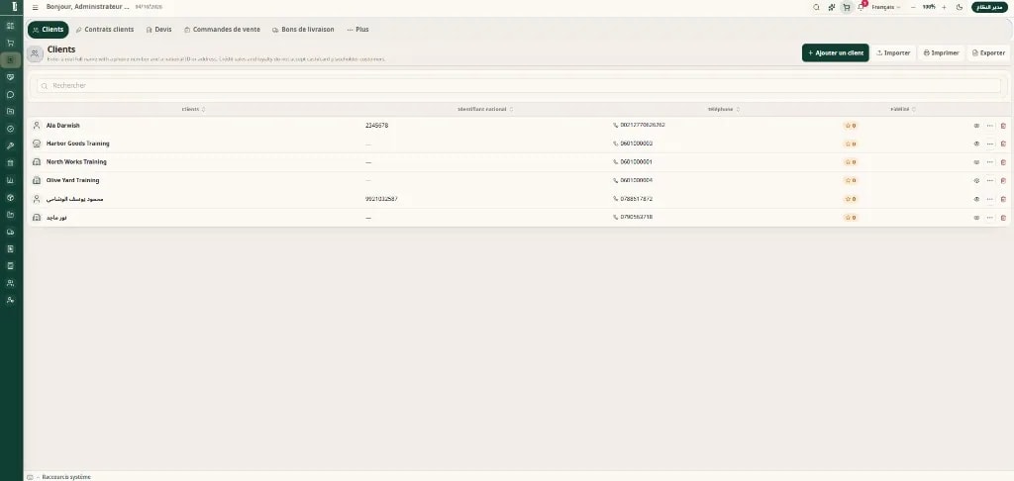Open the gift icon in left sidebar
1014x481 pixels.
tap(10, 163)
